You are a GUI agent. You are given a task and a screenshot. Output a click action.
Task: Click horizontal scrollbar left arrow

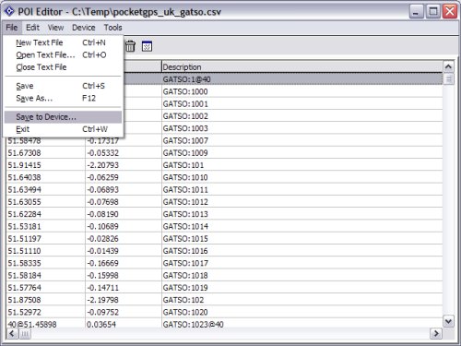click(x=12, y=333)
